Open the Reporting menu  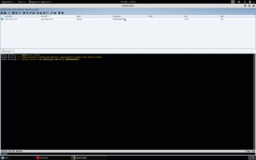(29, 9)
